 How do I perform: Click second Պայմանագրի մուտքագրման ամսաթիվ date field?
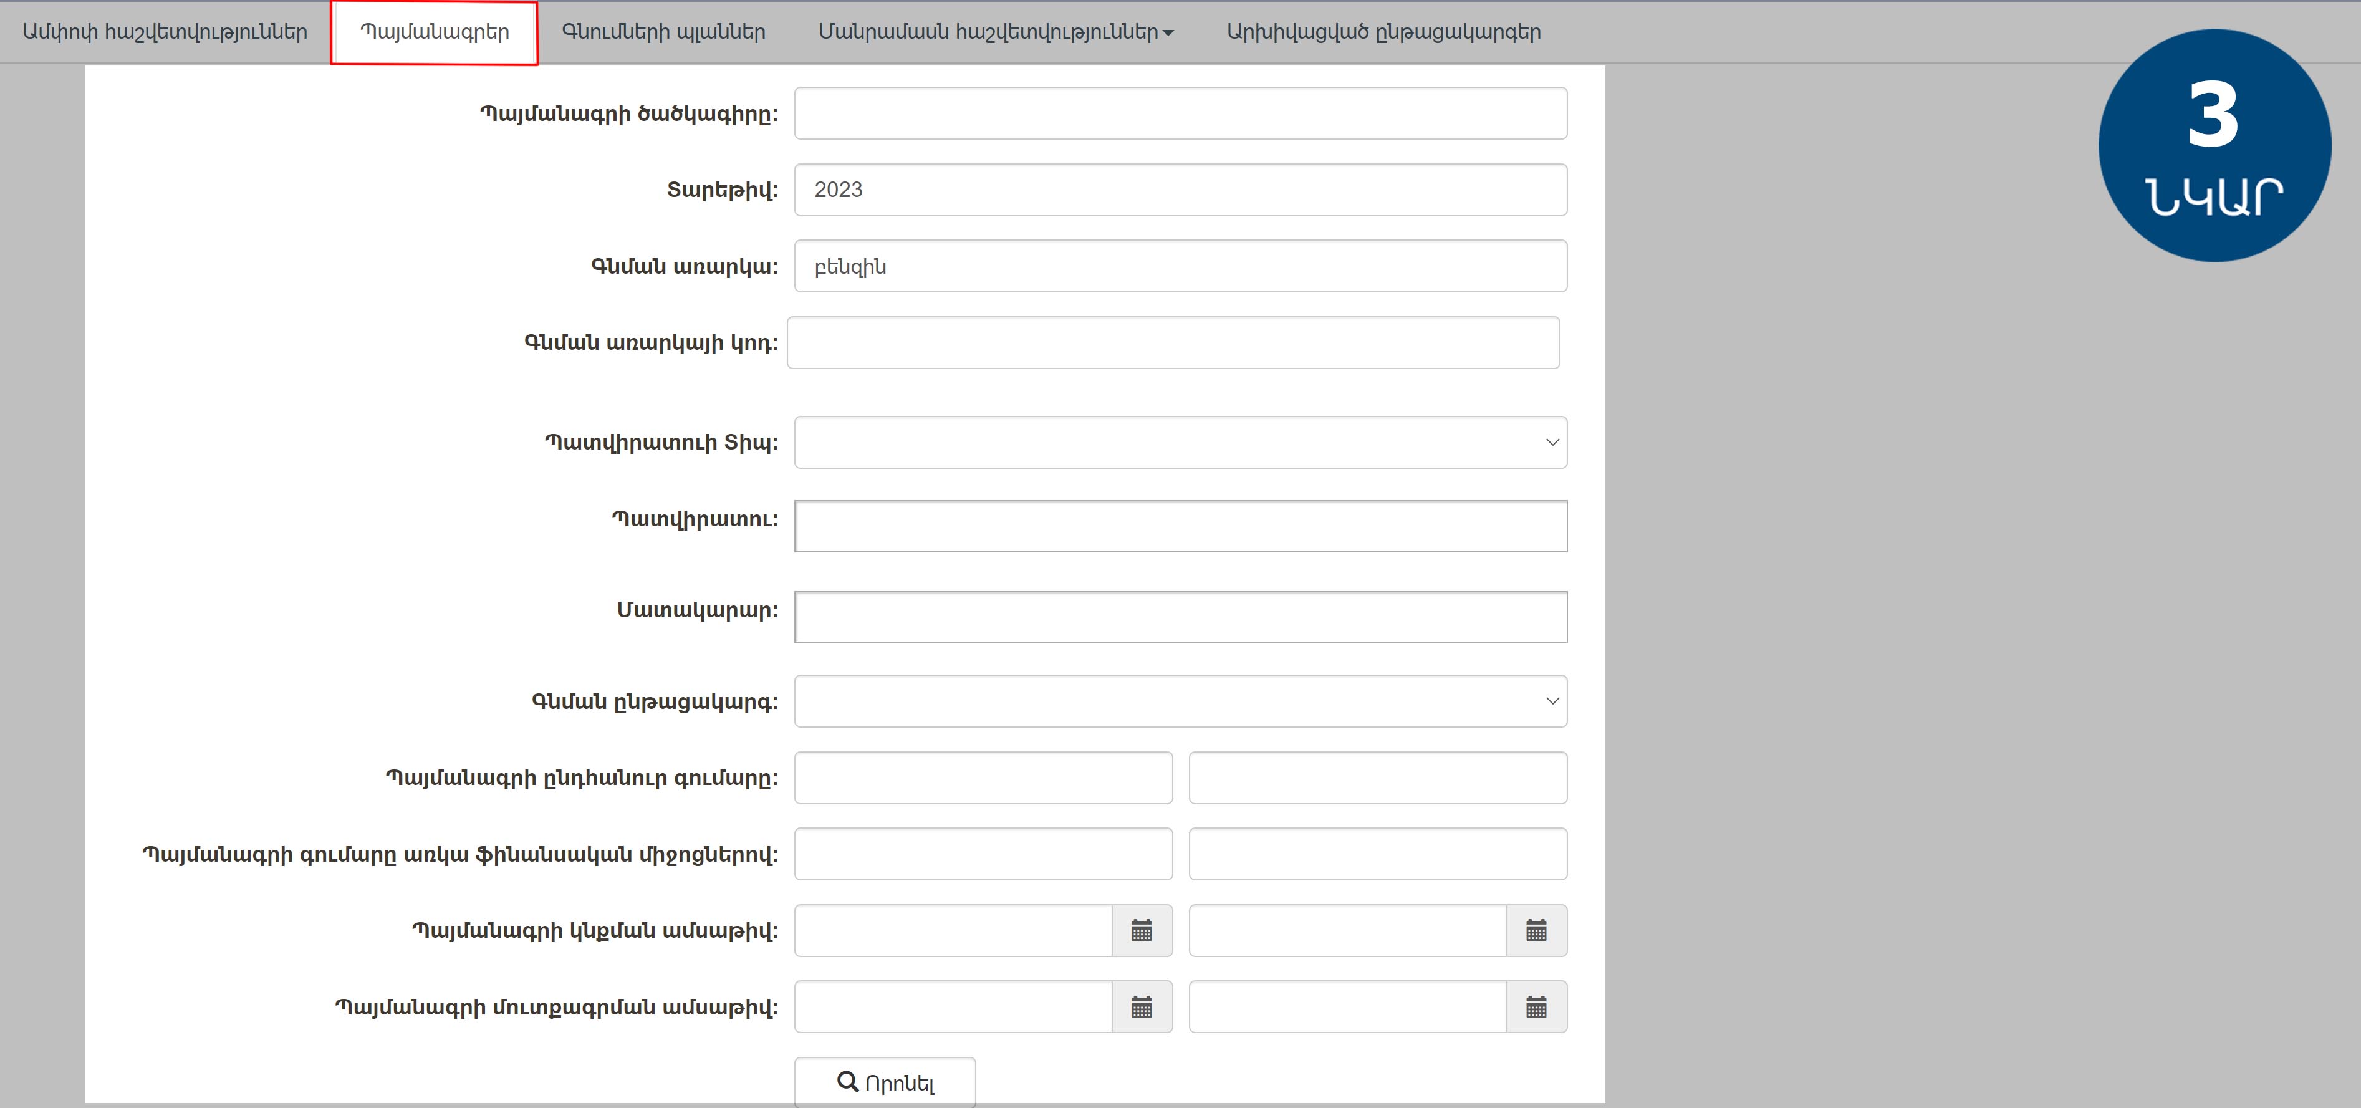point(1347,1007)
